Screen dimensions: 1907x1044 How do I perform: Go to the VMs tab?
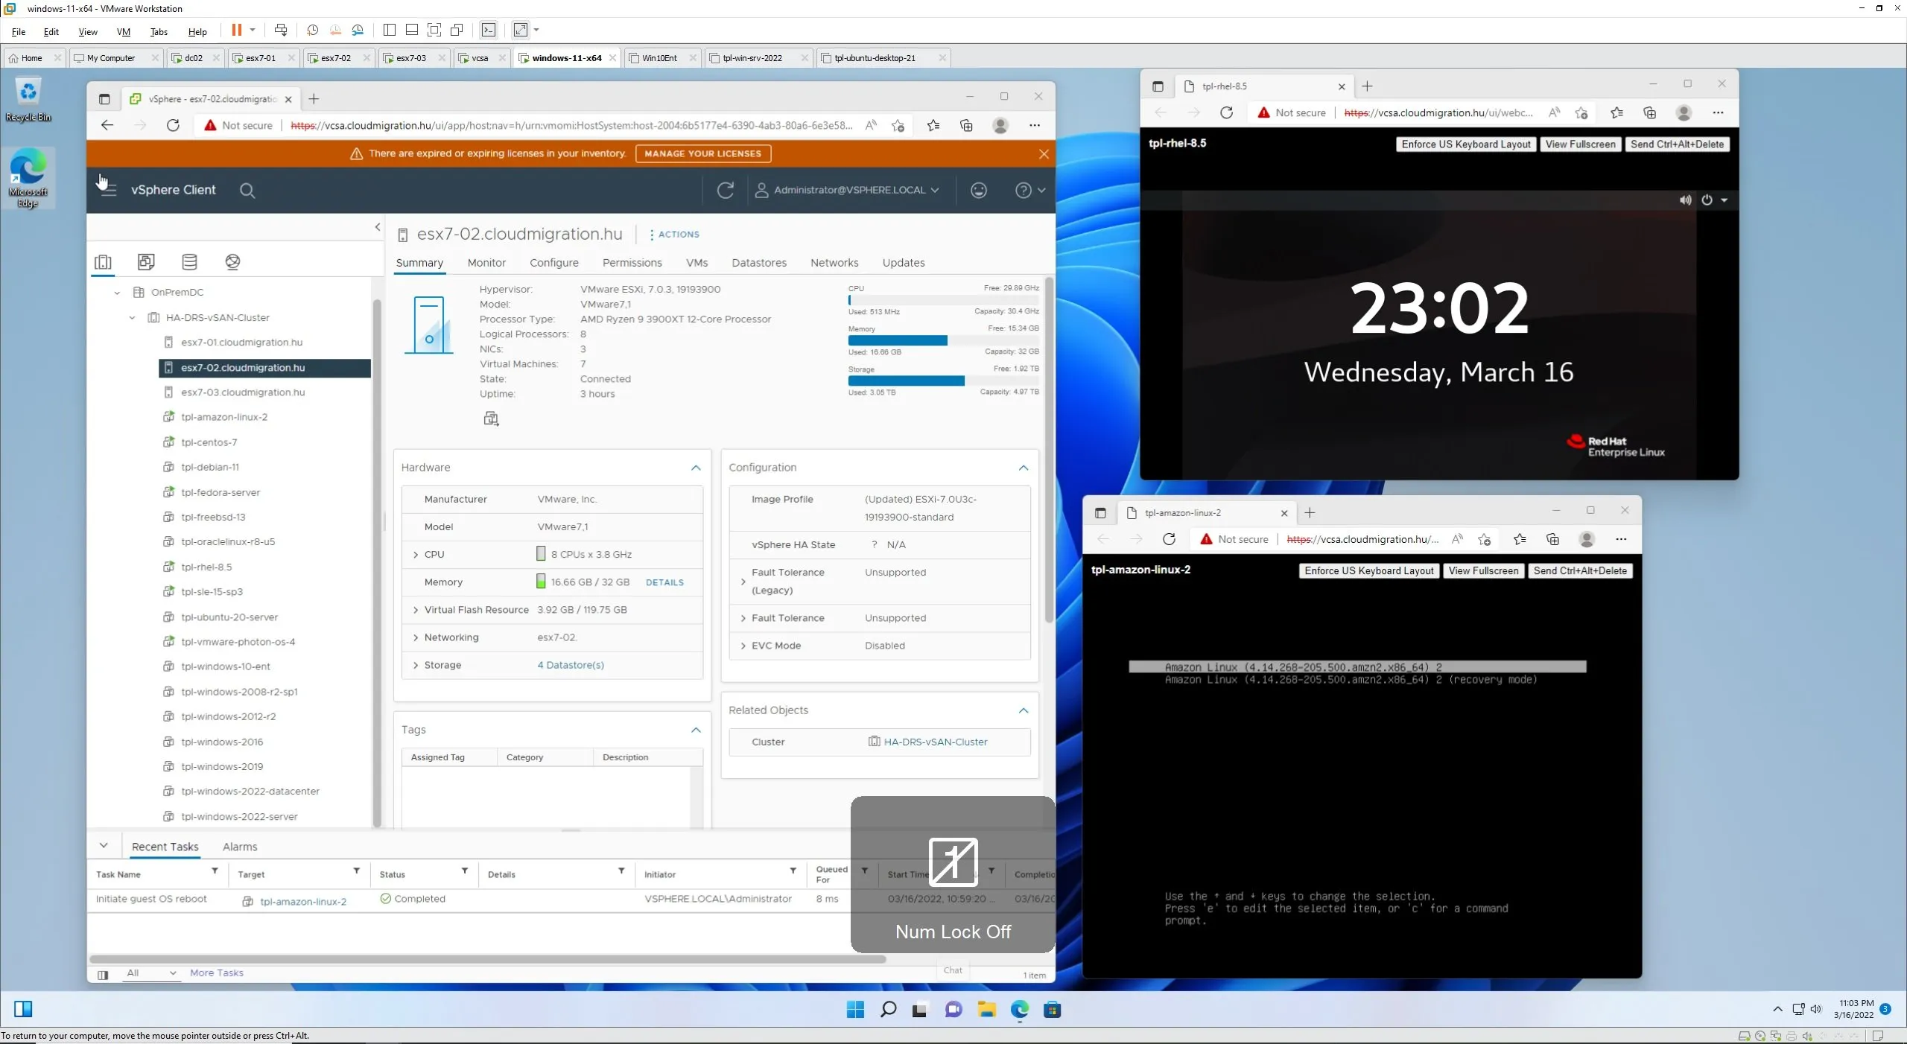(697, 263)
